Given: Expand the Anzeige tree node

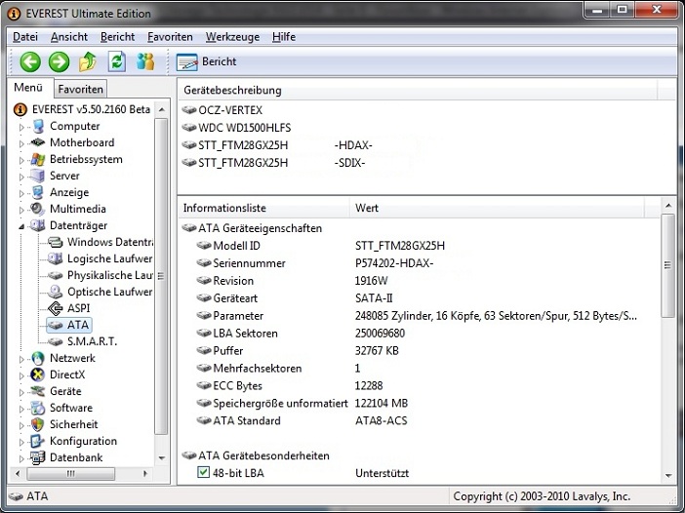Looking at the screenshot, I should pos(21,193).
